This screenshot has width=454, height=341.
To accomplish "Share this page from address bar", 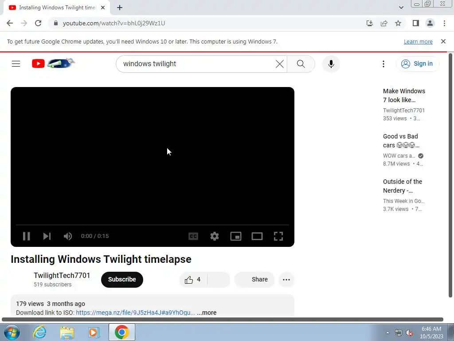I will pyautogui.click(x=384, y=23).
